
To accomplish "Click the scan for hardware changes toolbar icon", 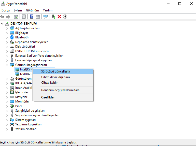I will click(46, 17).
